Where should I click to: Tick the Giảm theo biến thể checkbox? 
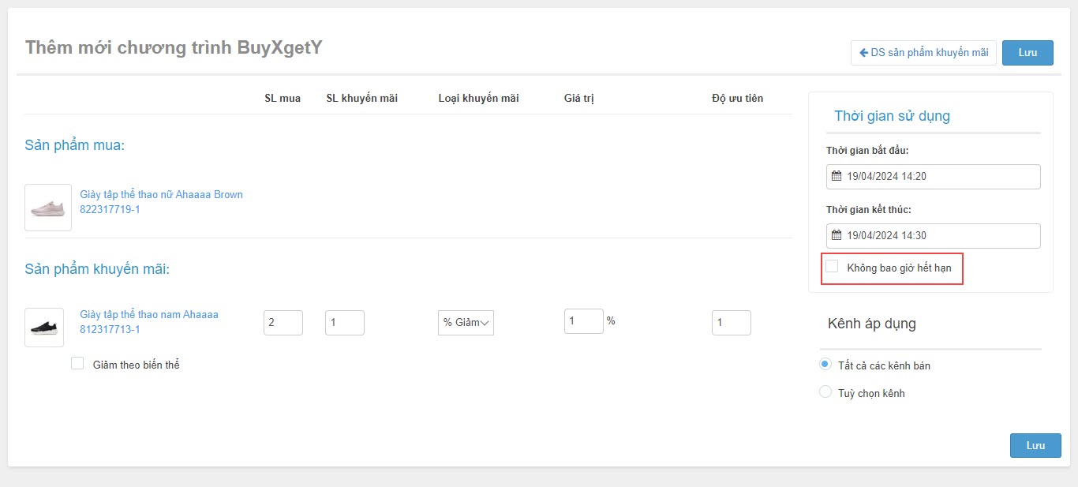coord(77,364)
